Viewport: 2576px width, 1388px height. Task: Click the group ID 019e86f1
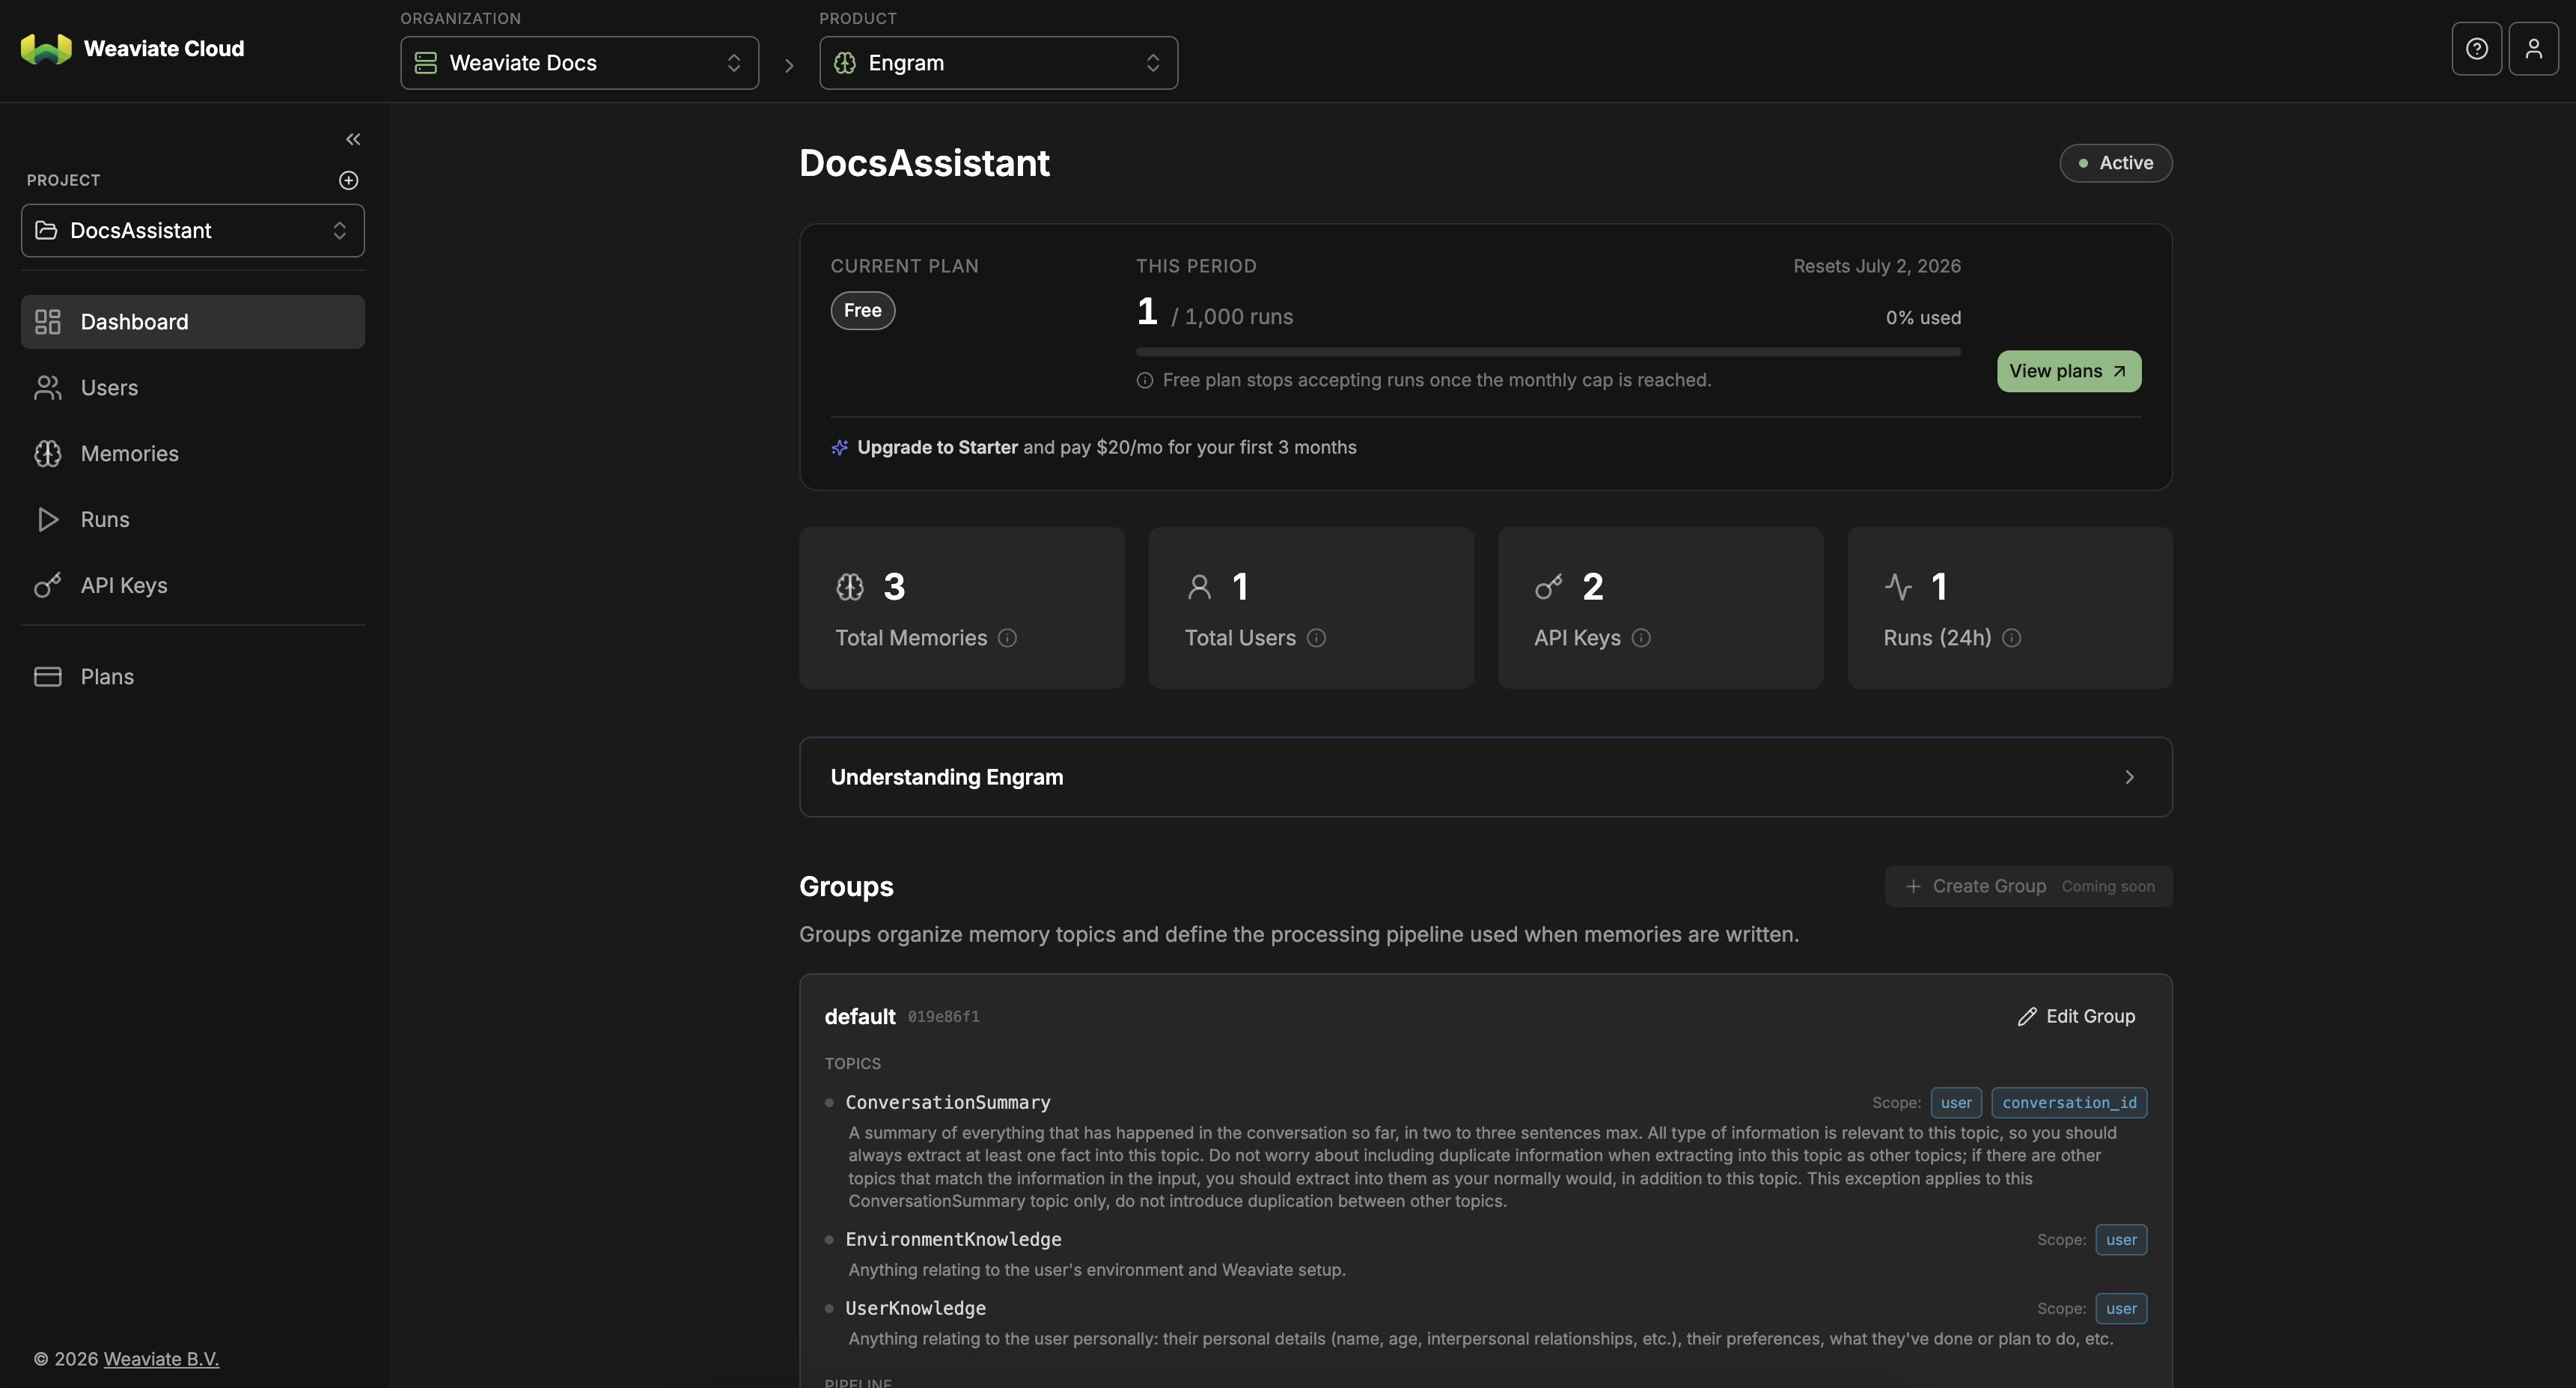click(943, 1017)
